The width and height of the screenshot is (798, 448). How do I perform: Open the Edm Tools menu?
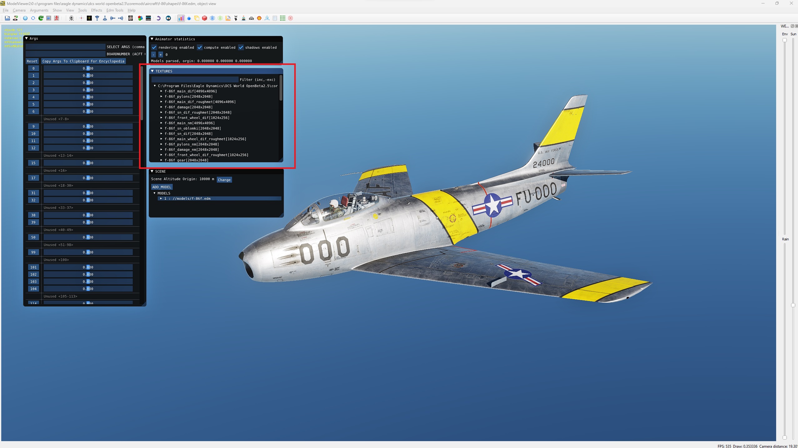[x=115, y=10]
